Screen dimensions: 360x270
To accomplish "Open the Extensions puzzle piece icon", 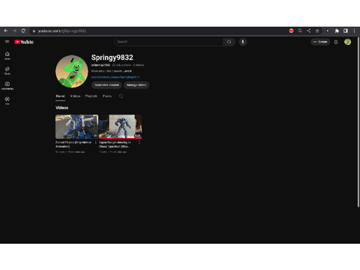I will tap(337, 31).
